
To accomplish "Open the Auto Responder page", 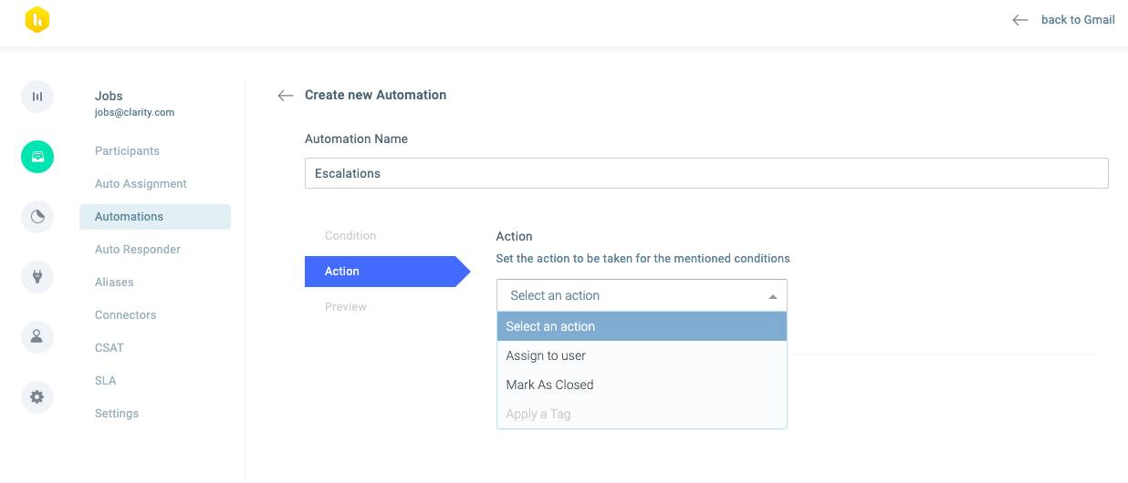I will (x=138, y=250).
